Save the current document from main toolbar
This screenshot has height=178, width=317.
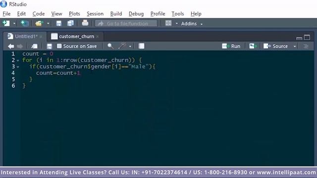[58, 23]
